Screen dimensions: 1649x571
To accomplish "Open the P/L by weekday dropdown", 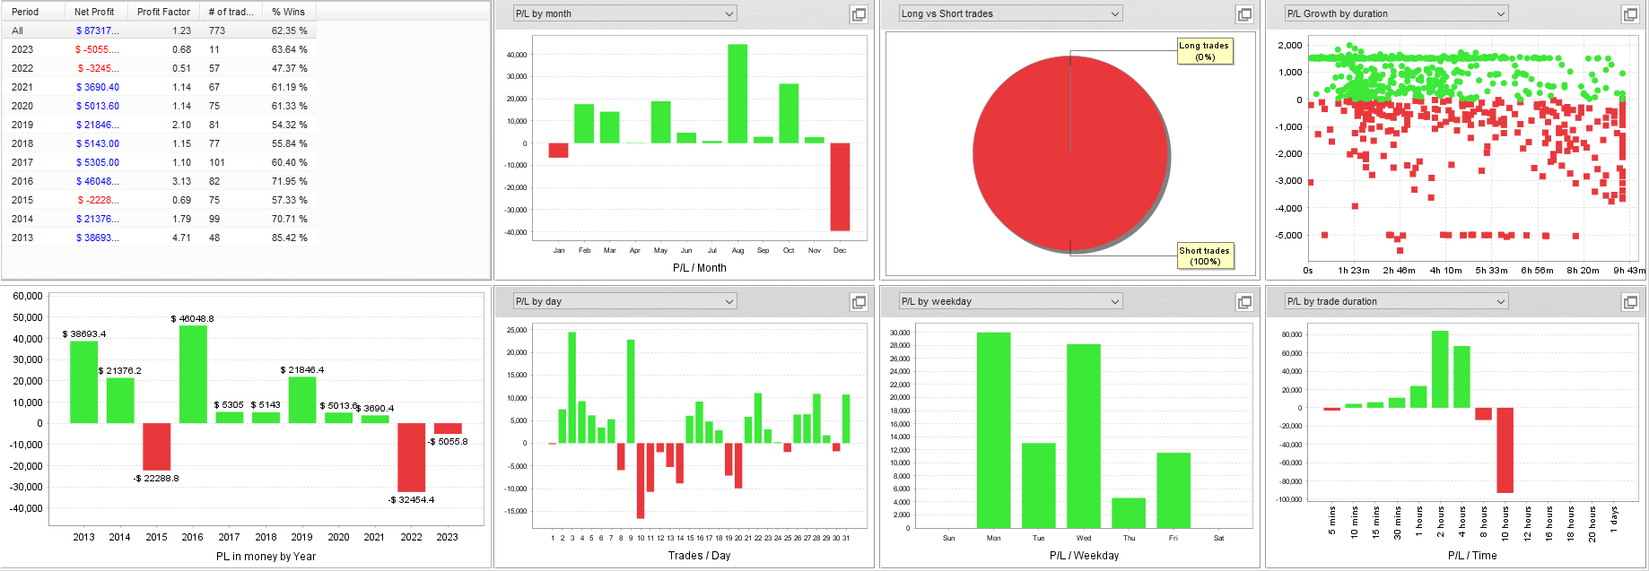I will (1010, 301).
